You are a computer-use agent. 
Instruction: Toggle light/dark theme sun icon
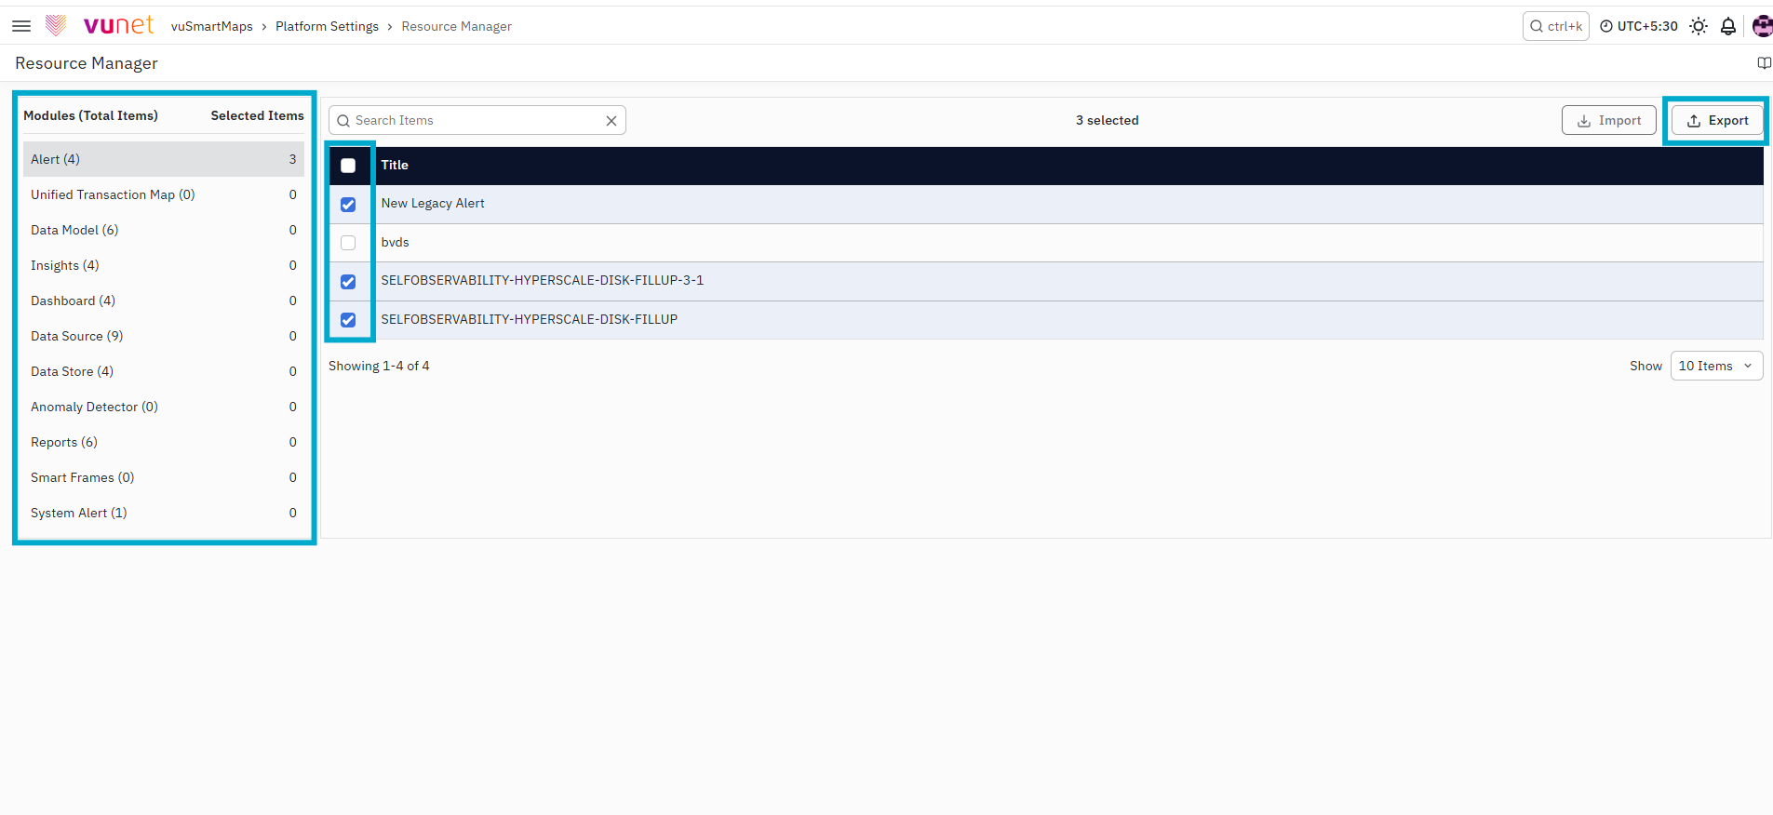(1699, 26)
